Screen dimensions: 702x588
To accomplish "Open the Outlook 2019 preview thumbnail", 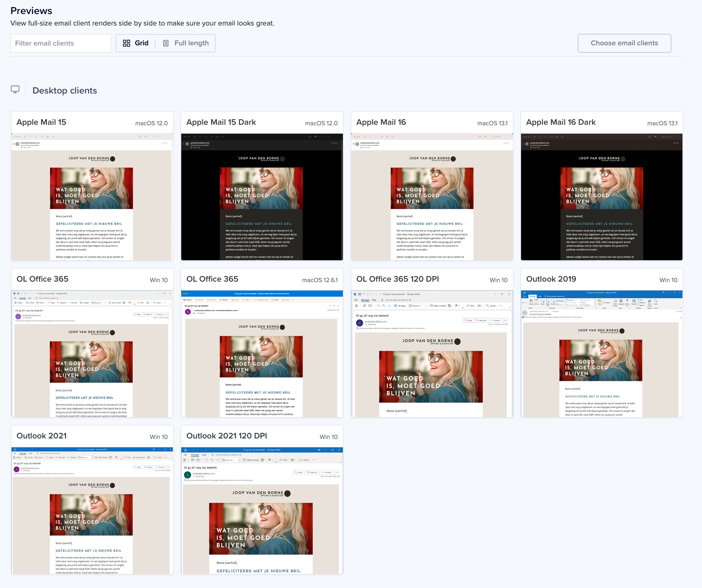I will 602,354.
